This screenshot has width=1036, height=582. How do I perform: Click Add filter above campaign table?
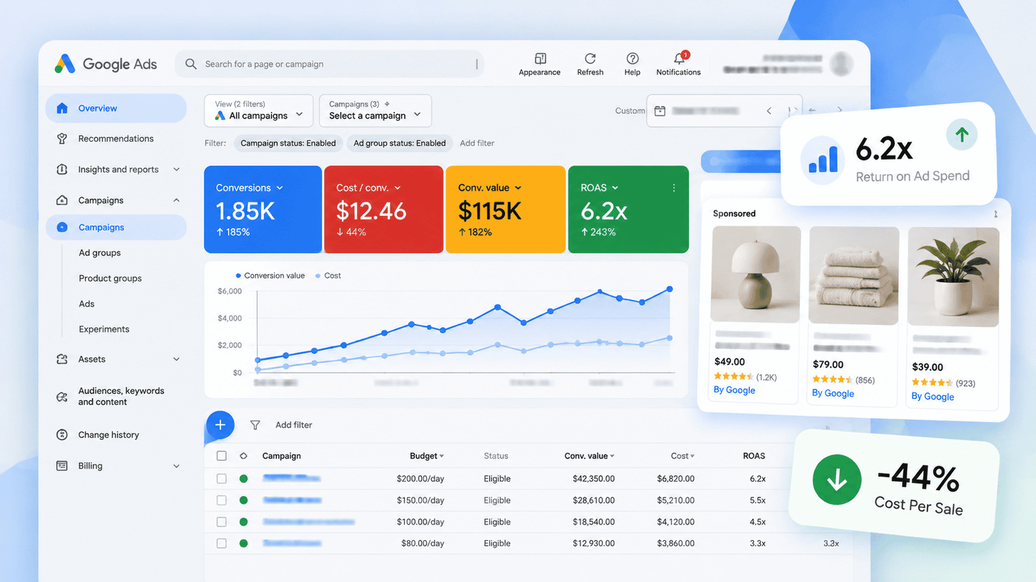pos(294,425)
